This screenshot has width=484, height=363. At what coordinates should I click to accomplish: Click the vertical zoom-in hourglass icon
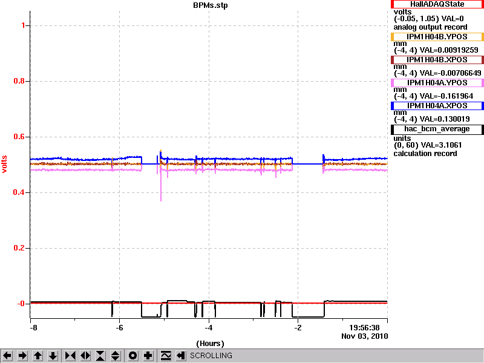coord(100,356)
